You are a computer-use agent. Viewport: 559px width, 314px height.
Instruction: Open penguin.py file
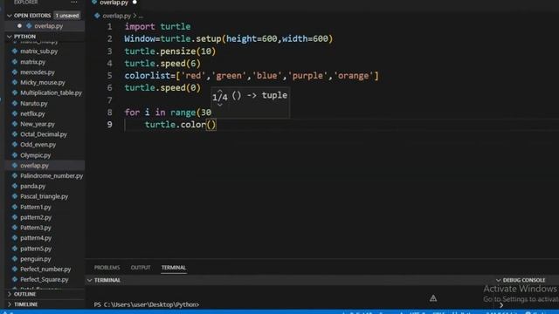[x=35, y=259]
